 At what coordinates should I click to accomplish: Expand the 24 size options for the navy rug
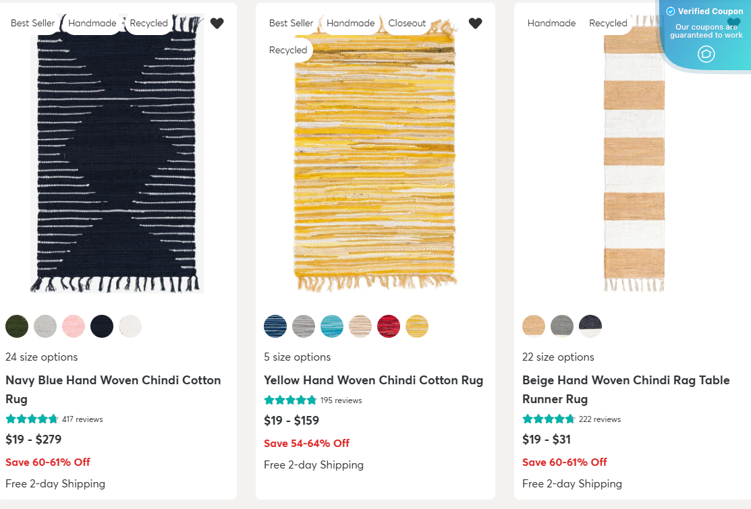(41, 357)
